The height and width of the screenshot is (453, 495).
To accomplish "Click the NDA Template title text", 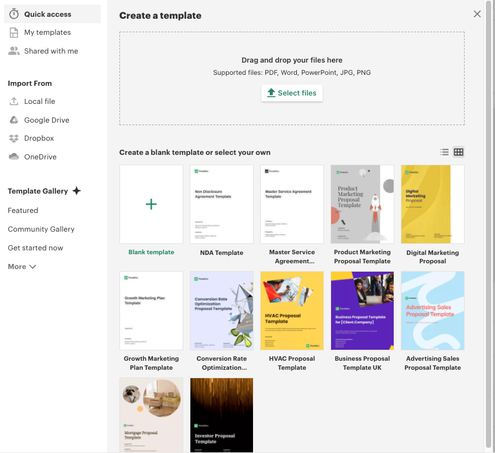I will point(221,252).
